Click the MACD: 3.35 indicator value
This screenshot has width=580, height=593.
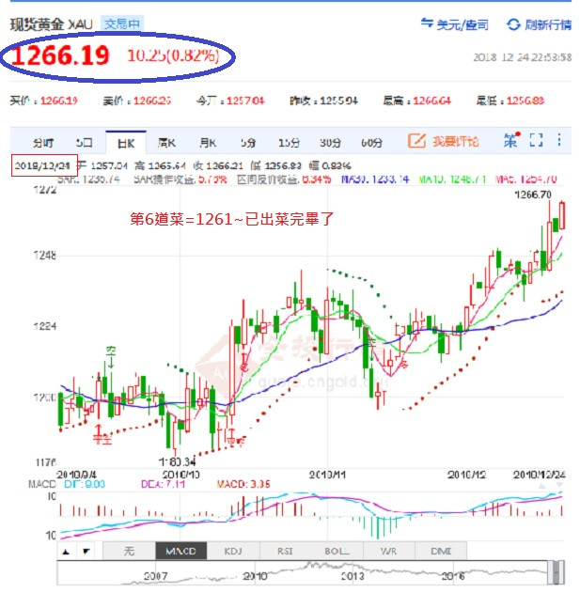click(243, 485)
